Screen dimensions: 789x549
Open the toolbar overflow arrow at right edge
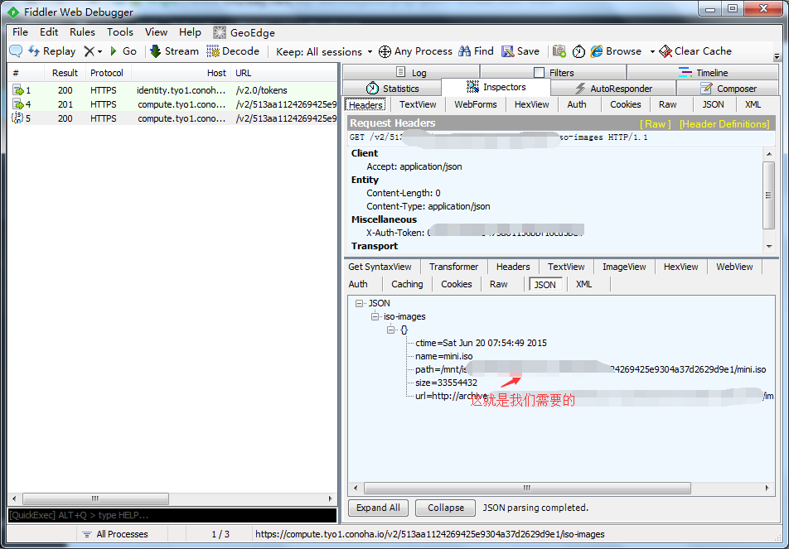(777, 56)
